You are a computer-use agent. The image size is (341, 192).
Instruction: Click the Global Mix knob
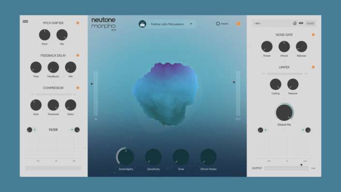[284, 112]
